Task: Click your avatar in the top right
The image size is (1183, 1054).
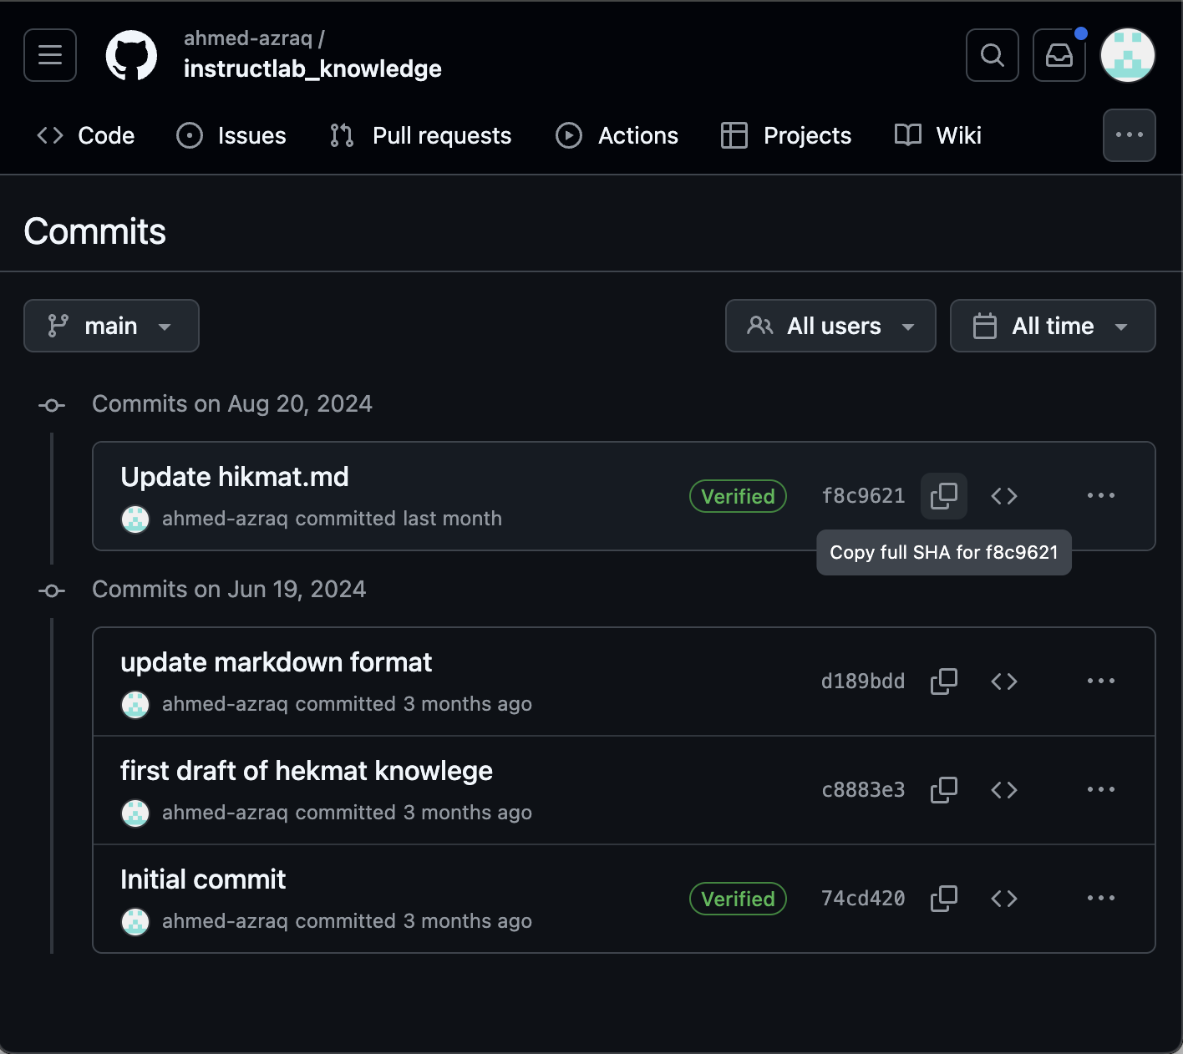Action: tap(1127, 55)
